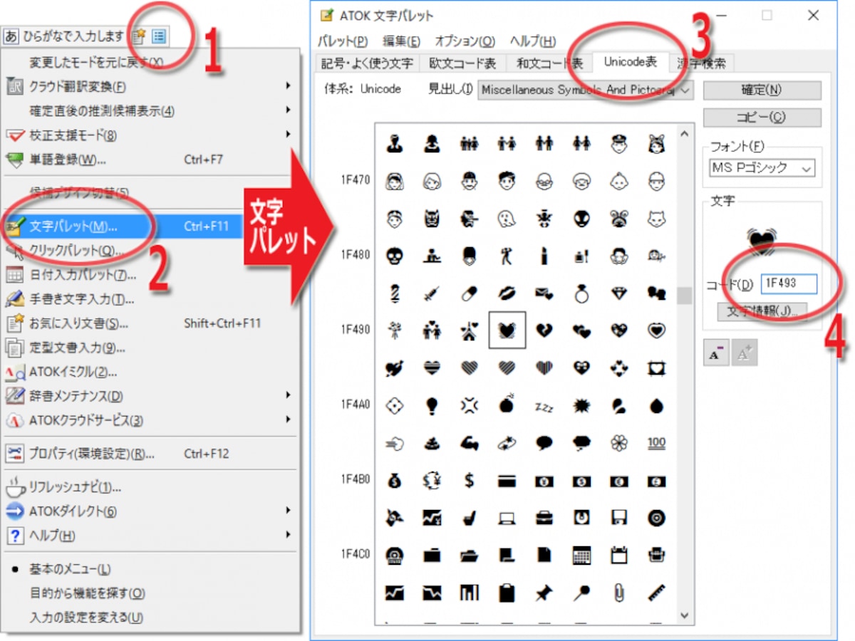Open the パレット menu in menu bar
855x641 pixels.
tap(343, 41)
